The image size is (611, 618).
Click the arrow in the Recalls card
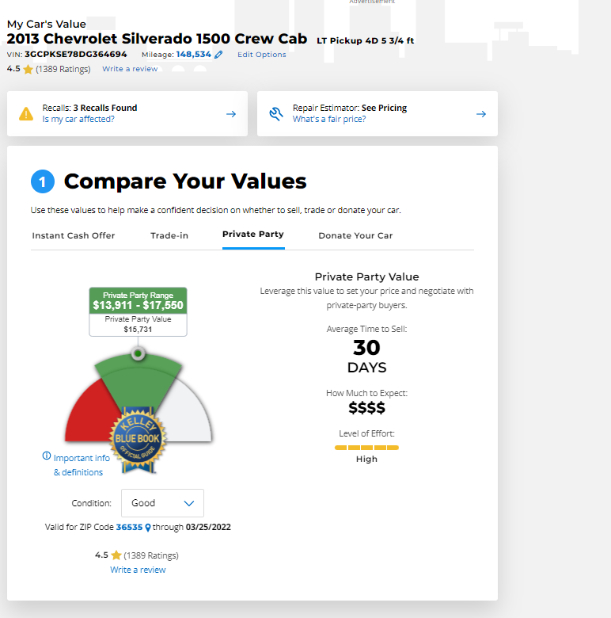coord(231,114)
